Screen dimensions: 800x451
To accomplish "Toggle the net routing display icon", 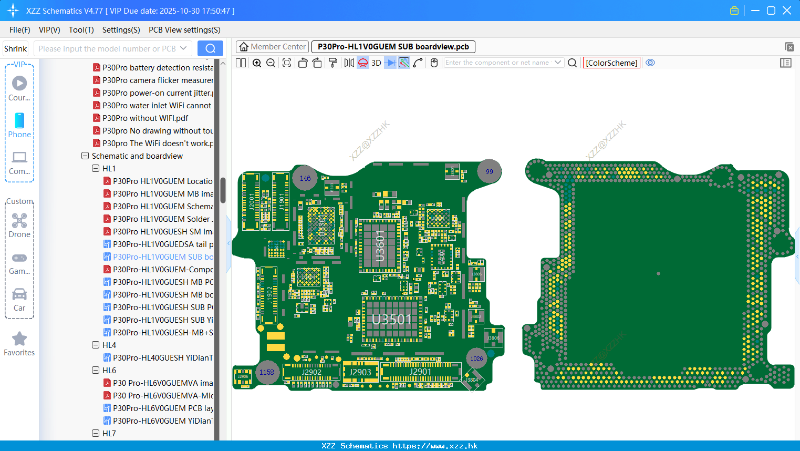I will pos(404,63).
